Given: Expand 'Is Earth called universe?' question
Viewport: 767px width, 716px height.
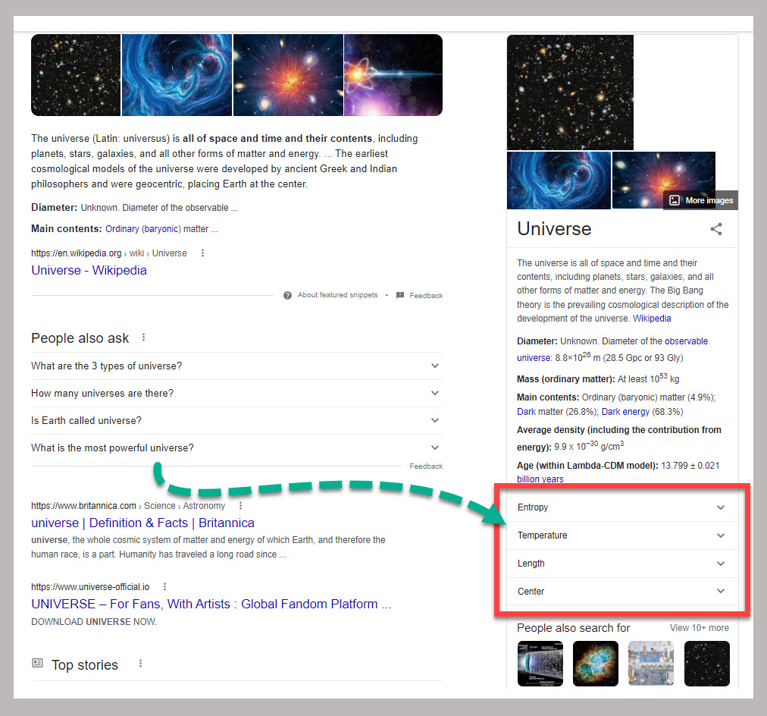Looking at the screenshot, I should pyautogui.click(x=236, y=420).
